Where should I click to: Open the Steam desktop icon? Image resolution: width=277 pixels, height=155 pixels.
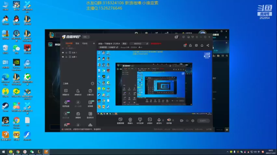pyautogui.click(x=6, y=107)
